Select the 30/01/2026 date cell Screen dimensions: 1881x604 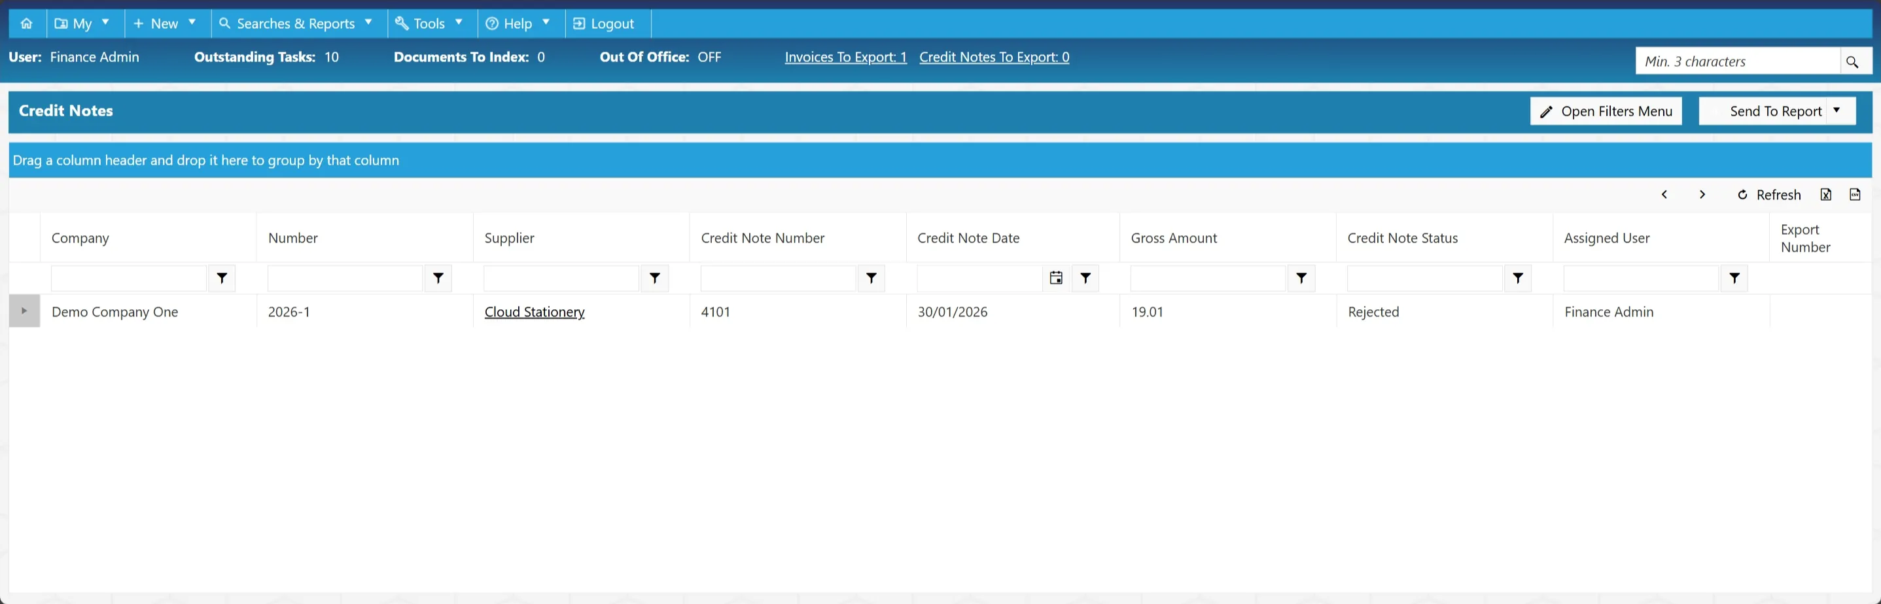click(1013, 312)
